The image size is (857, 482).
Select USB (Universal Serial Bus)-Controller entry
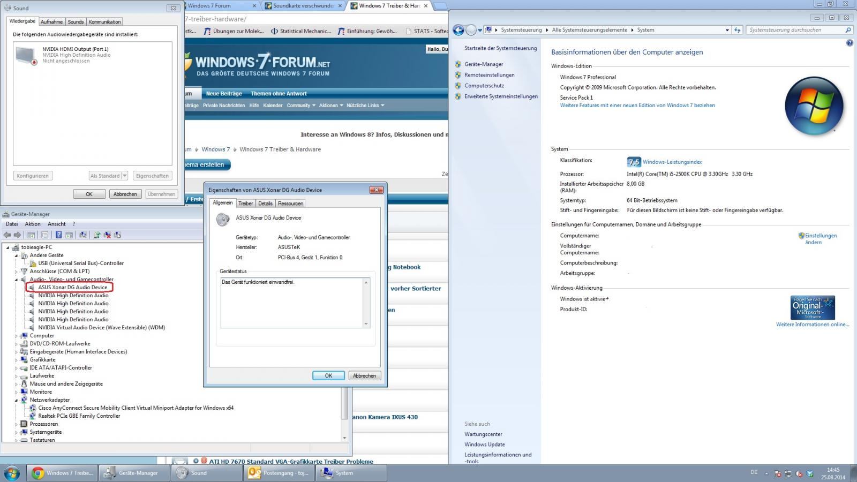(81, 263)
